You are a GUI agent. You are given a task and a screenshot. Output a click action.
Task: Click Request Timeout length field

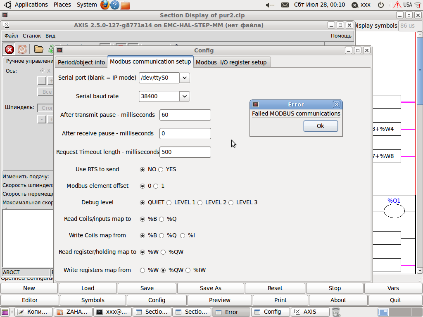tap(185, 152)
